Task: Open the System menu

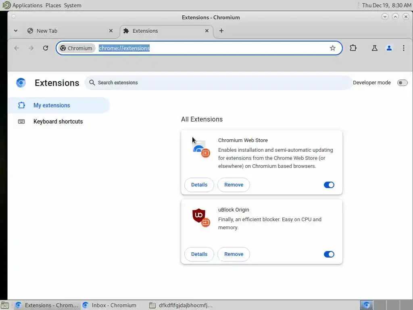Action: tap(73, 5)
